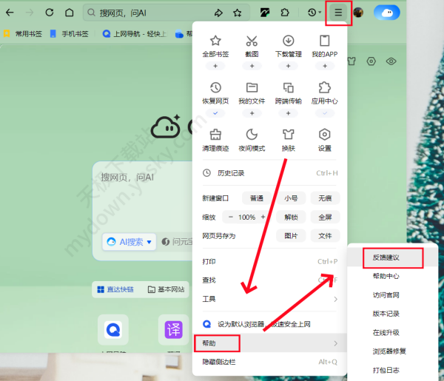Toggle the eye icon on the page

pos(391,62)
